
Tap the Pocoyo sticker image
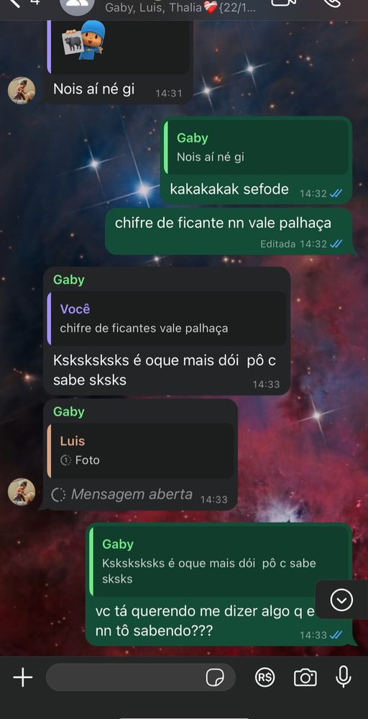[84, 40]
